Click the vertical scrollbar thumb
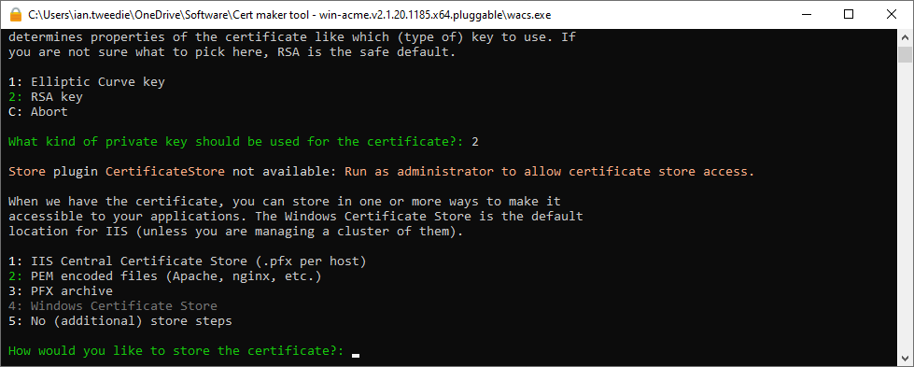This screenshot has height=367, width=914. coord(906,54)
